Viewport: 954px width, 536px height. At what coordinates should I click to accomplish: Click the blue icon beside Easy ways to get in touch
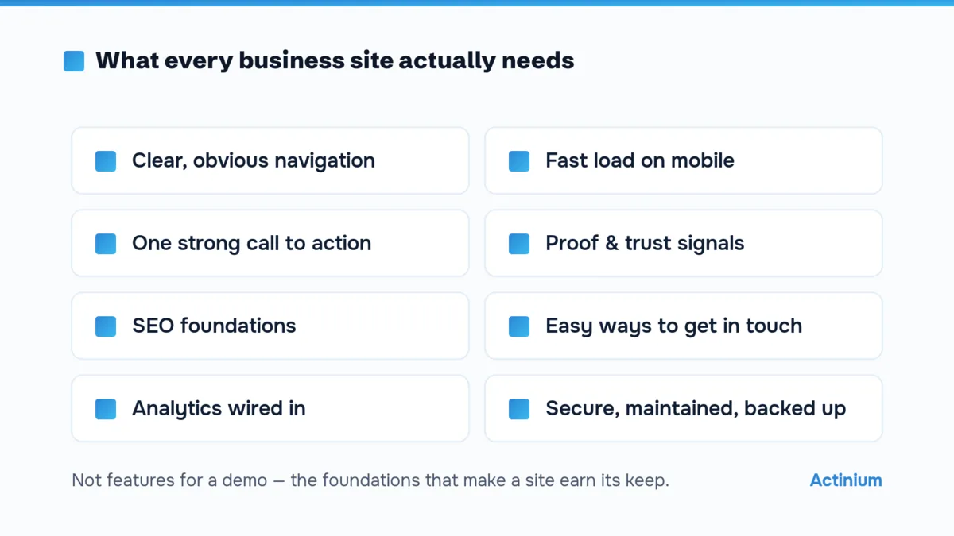519,326
